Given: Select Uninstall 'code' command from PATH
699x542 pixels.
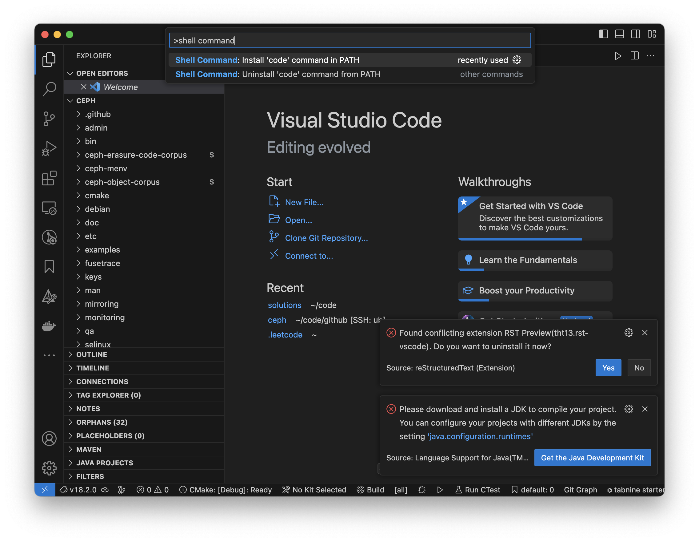Looking at the screenshot, I should point(350,74).
